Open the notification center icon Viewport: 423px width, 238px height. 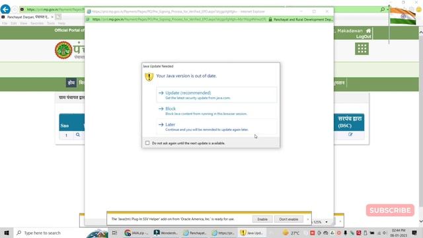(x=414, y=233)
